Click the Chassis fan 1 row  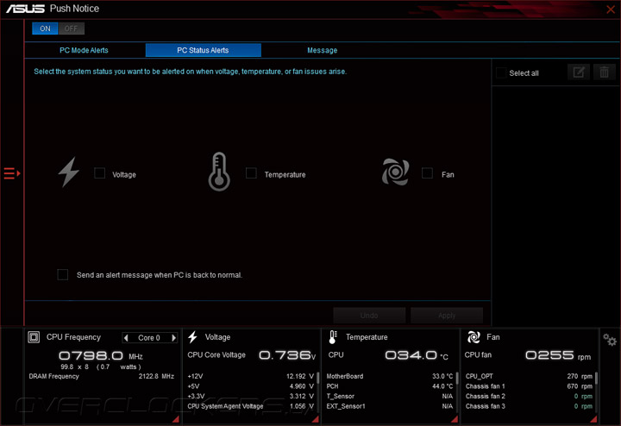click(529, 386)
